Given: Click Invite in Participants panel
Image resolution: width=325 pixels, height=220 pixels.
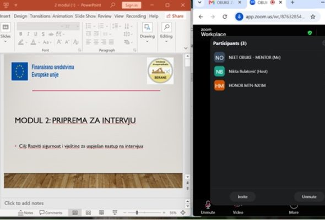Looking at the screenshot, I should (x=242, y=196).
